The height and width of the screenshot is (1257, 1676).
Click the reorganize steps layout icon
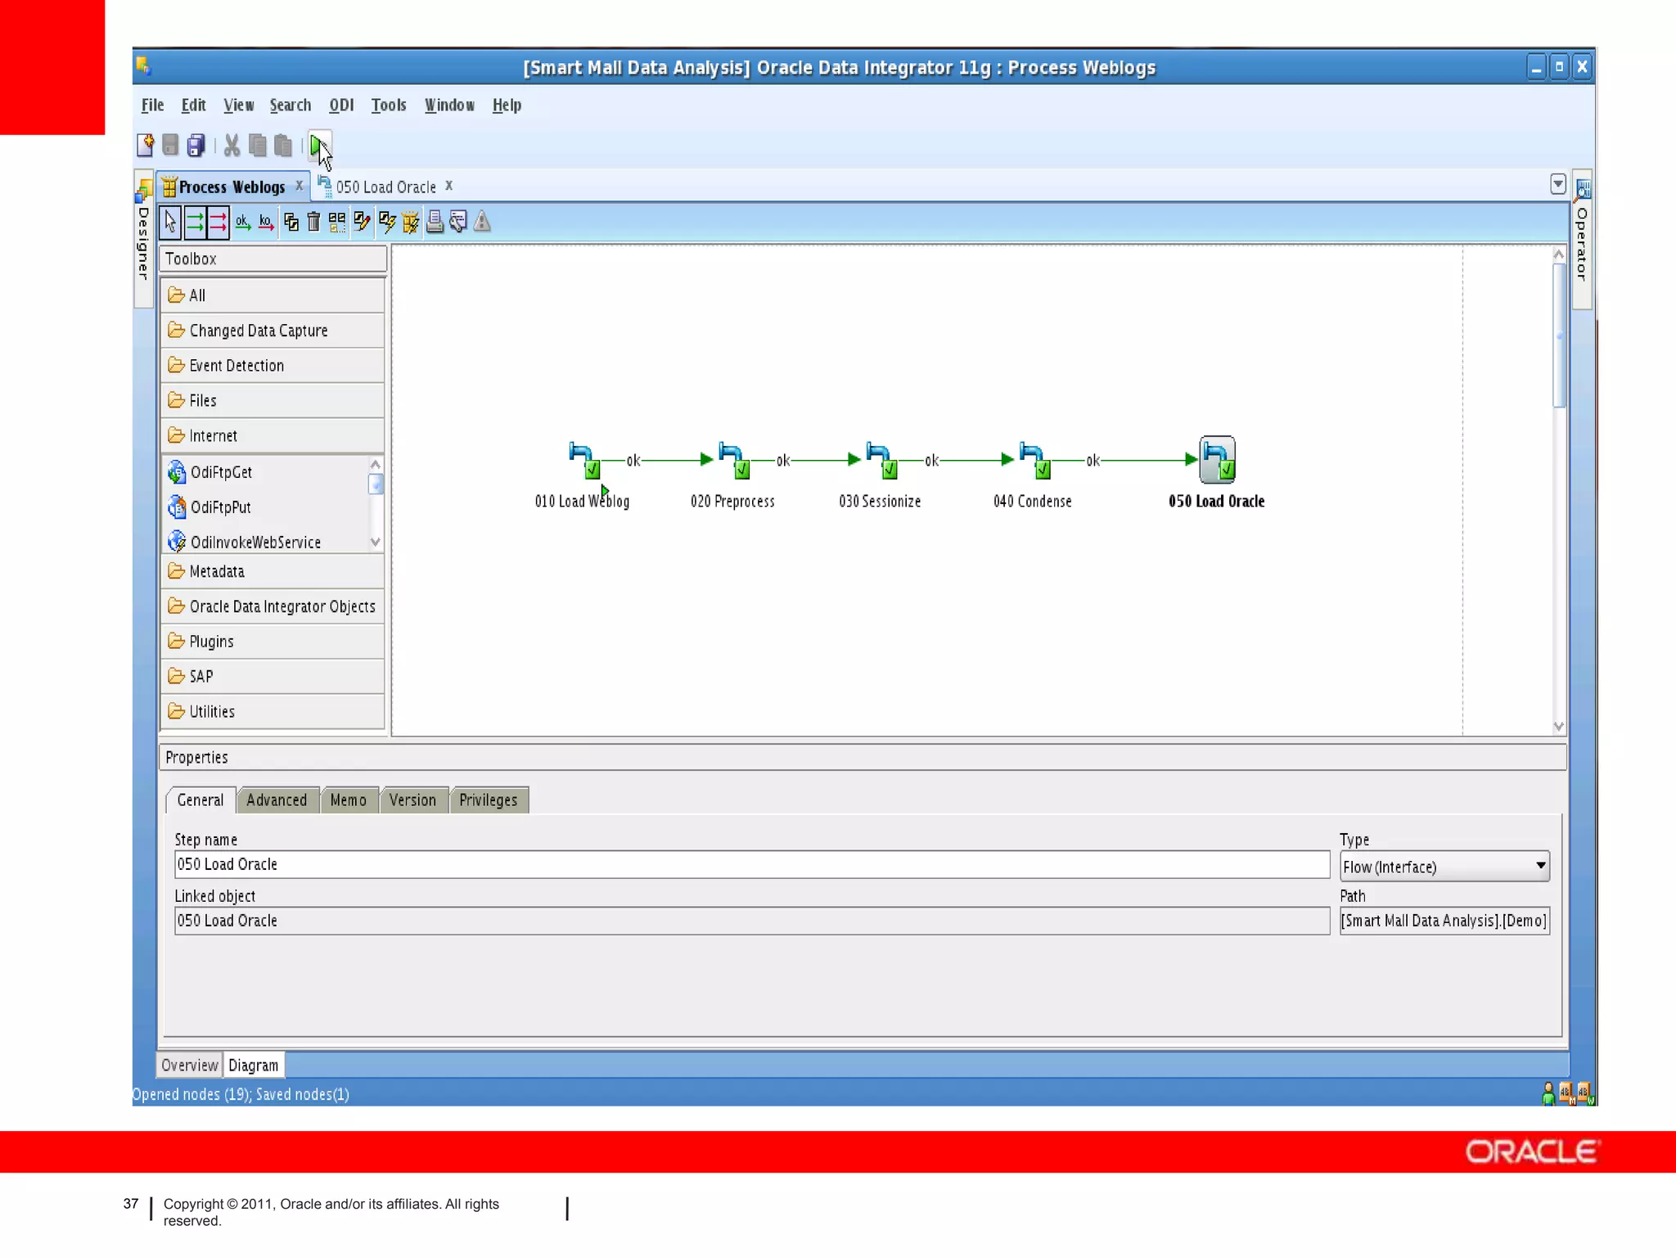pyautogui.click(x=337, y=222)
